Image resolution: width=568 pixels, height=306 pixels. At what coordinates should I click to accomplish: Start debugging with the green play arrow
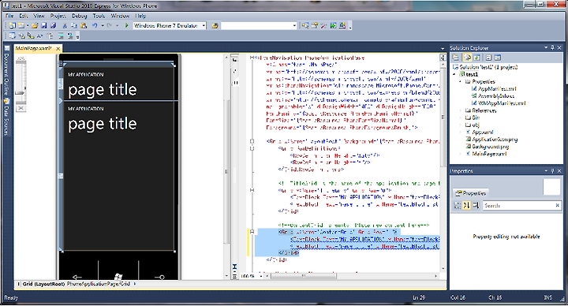click(x=126, y=26)
